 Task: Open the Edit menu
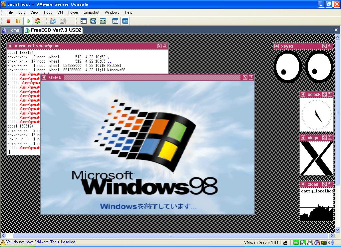21,12
